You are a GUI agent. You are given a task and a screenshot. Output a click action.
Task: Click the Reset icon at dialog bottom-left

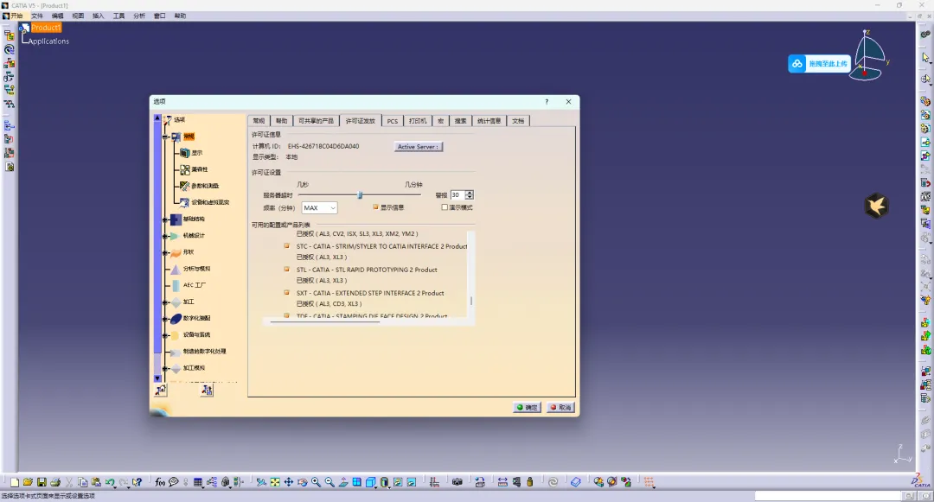(161, 391)
